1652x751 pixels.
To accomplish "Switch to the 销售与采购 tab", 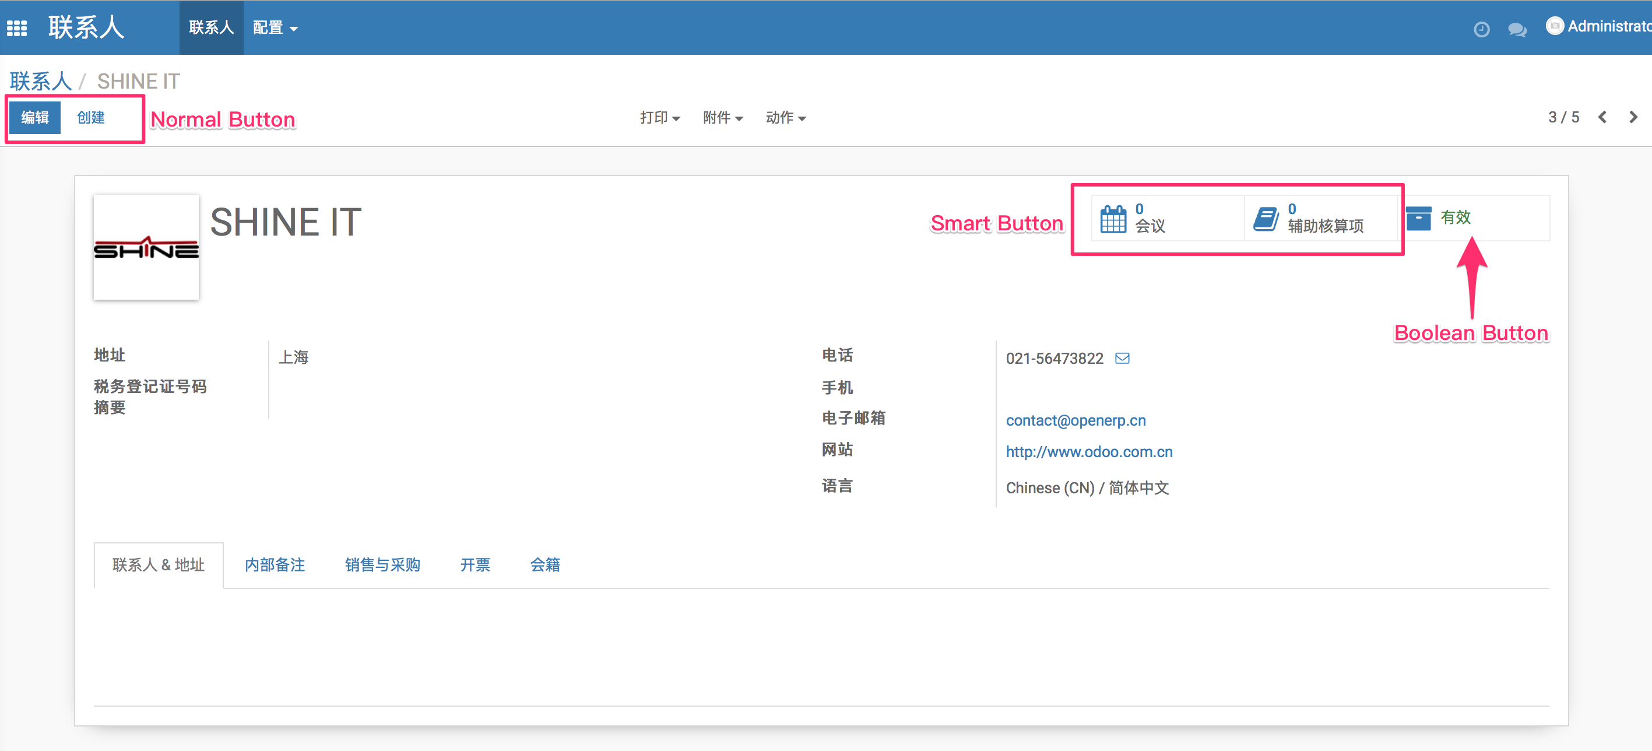I will coord(382,565).
